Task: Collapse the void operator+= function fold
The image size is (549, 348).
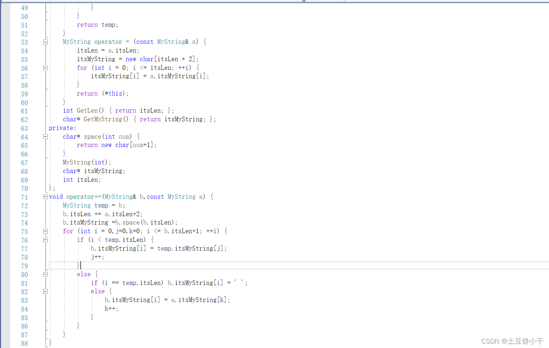Action: point(45,197)
